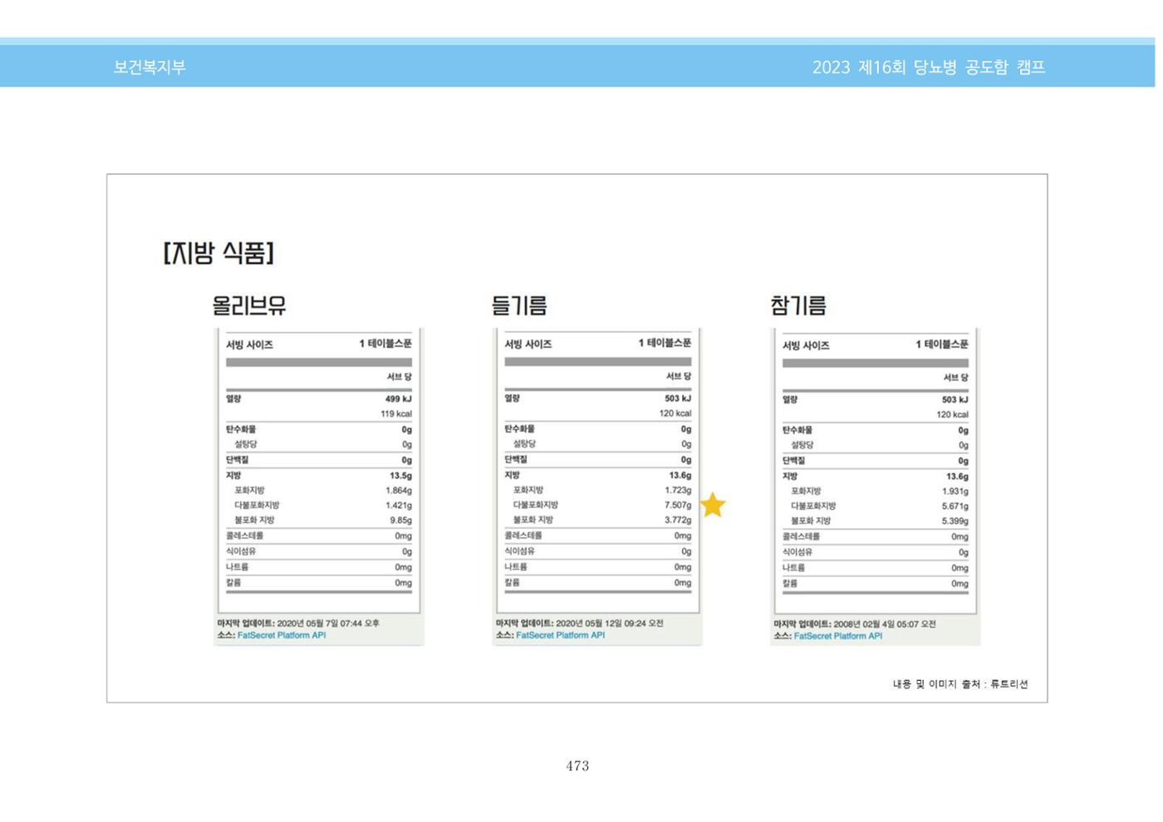
Task: Select the 참기름 nutrition label image
Action: click(x=876, y=487)
